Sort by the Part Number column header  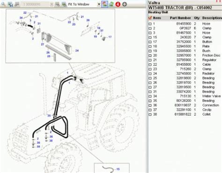click(x=180, y=18)
